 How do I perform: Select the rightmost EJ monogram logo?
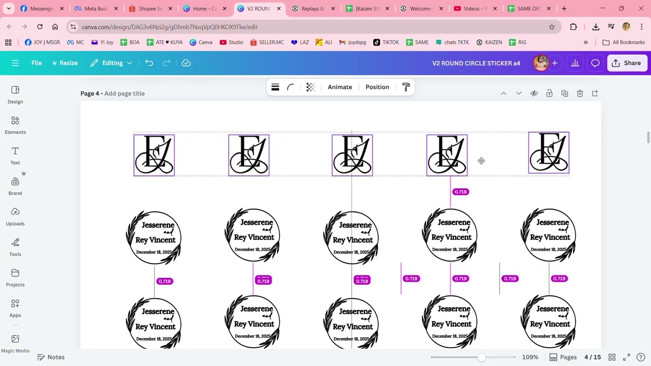549,152
